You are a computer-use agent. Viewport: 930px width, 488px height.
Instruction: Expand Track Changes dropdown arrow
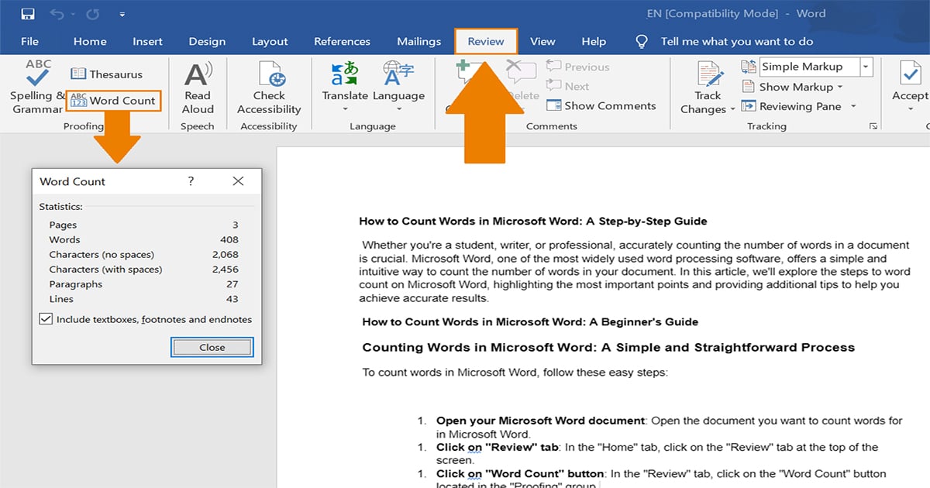click(732, 110)
